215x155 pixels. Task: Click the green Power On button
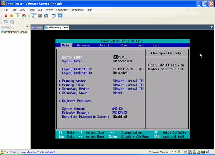[x=18, y=16]
